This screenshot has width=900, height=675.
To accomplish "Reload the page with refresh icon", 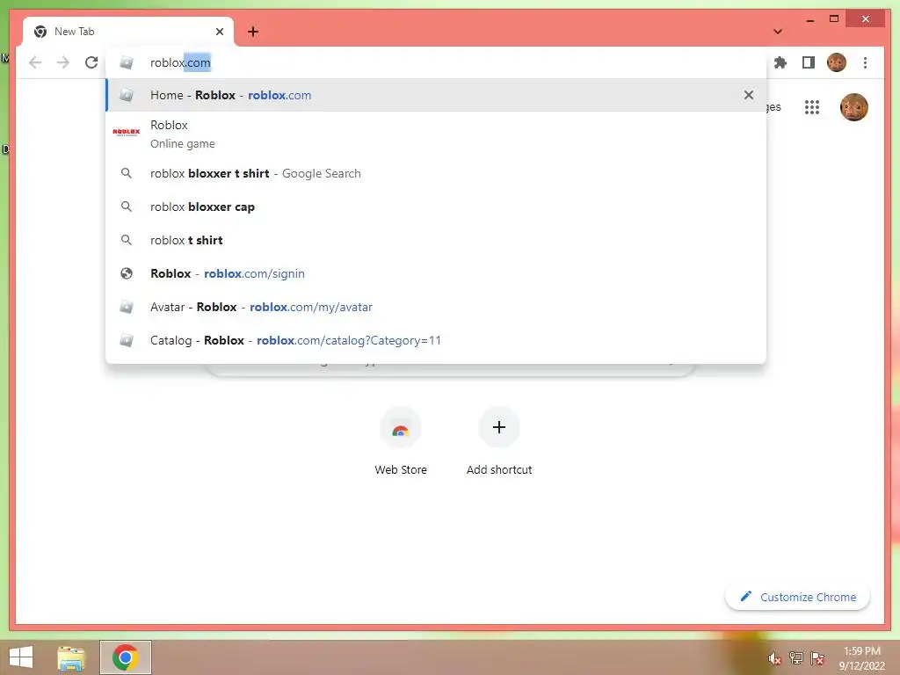I will pos(91,62).
